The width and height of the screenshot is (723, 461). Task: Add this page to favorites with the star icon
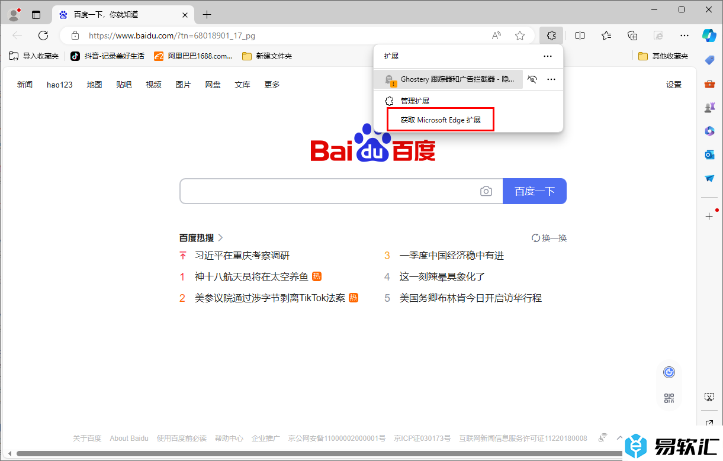[520, 36]
